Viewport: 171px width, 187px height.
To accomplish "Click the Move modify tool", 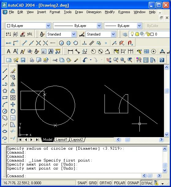I will click(x=13, y=105).
